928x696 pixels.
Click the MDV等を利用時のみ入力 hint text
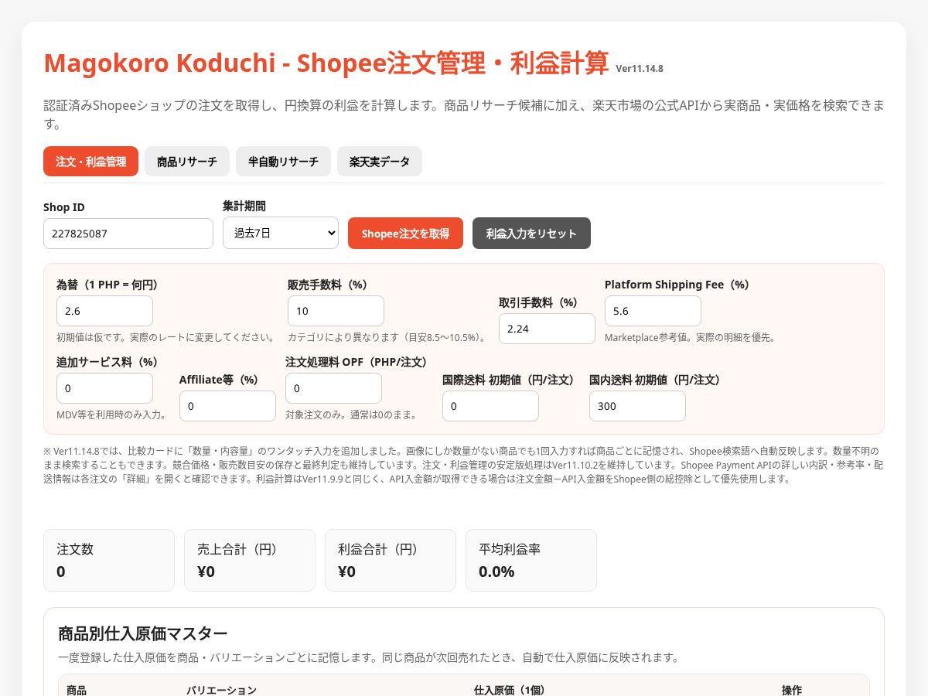coord(112,415)
